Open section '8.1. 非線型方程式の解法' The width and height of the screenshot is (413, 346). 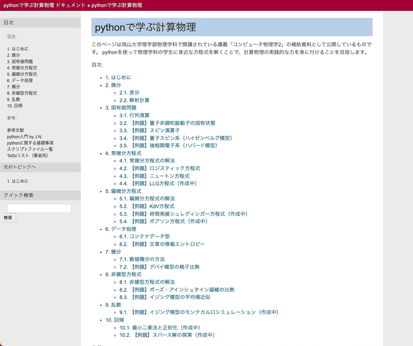click(147, 282)
